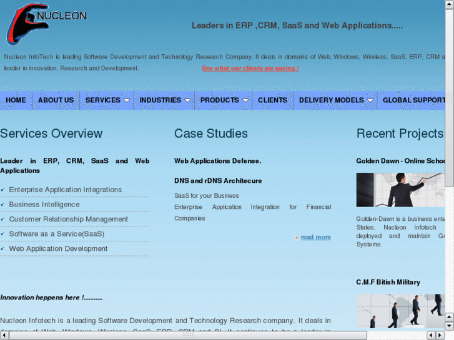This screenshot has width=454, height=340.
Task: Click the vertical scrollbar thumb
Action: (450, 98)
